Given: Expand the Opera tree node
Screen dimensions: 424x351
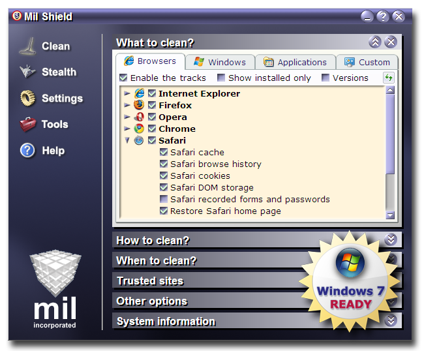Looking at the screenshot, I should pos(127,117).
